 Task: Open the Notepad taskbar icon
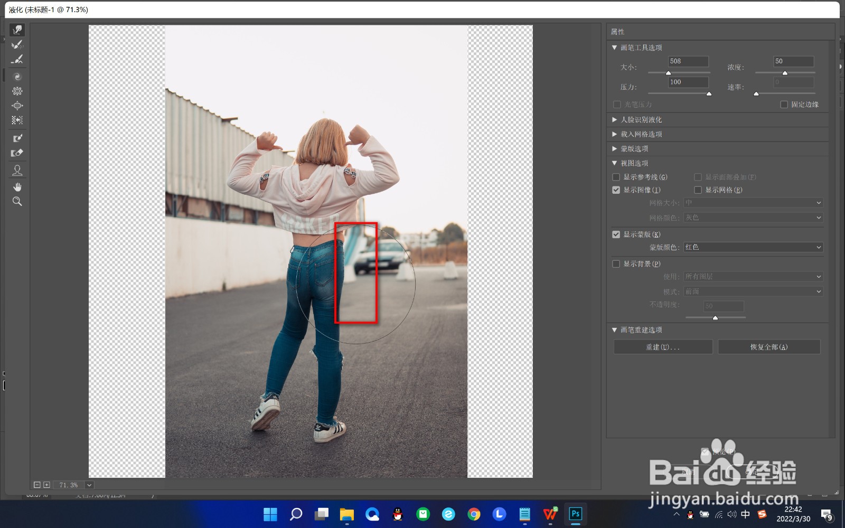(524, 514)
